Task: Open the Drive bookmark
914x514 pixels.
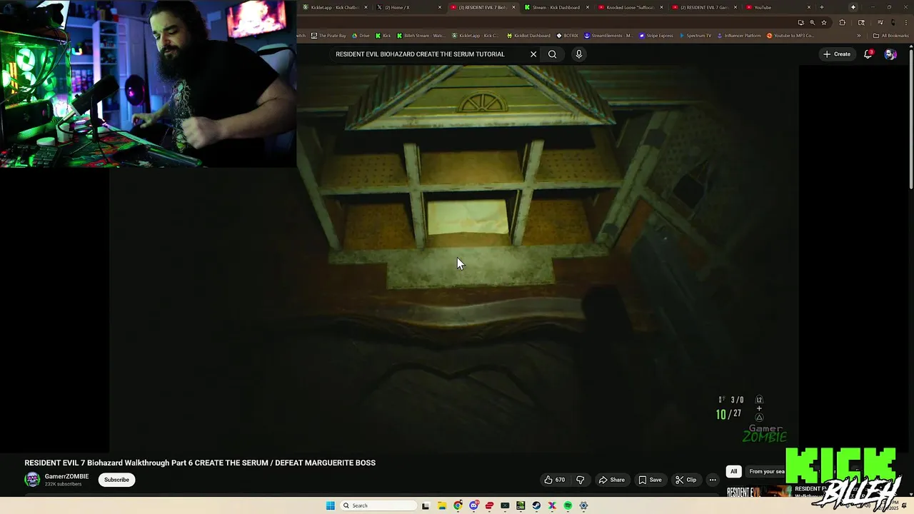Action: click(361, 36)
